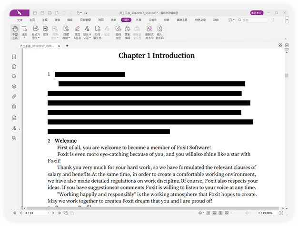
Task: Open the File (文件) menu
Action: 20,20
